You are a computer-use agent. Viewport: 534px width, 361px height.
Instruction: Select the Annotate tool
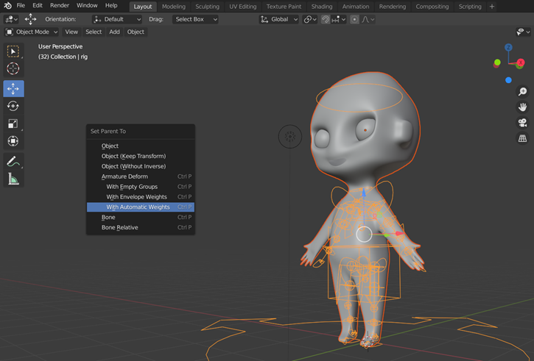(13, 162)
